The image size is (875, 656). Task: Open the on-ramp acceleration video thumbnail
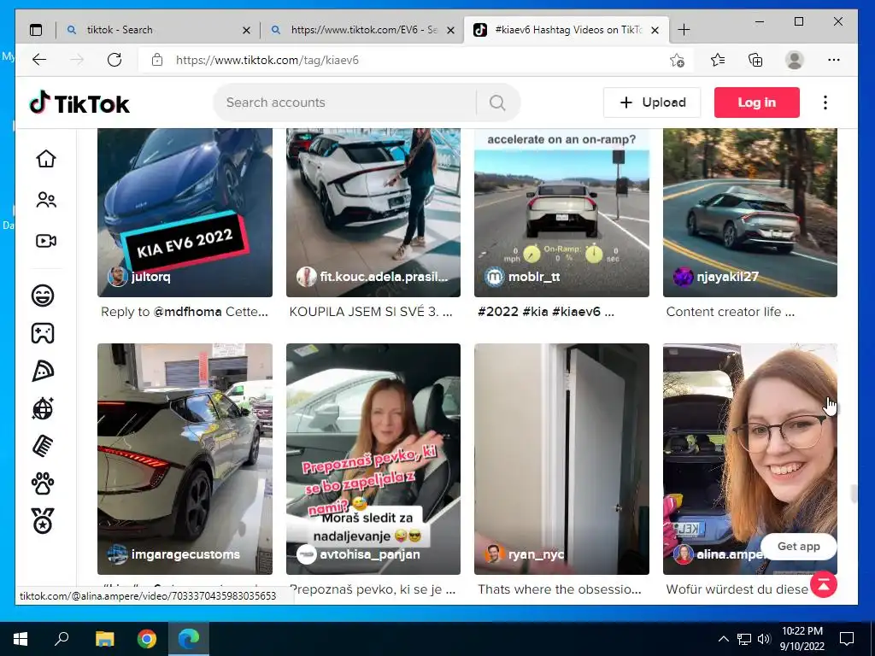point(561,212)
